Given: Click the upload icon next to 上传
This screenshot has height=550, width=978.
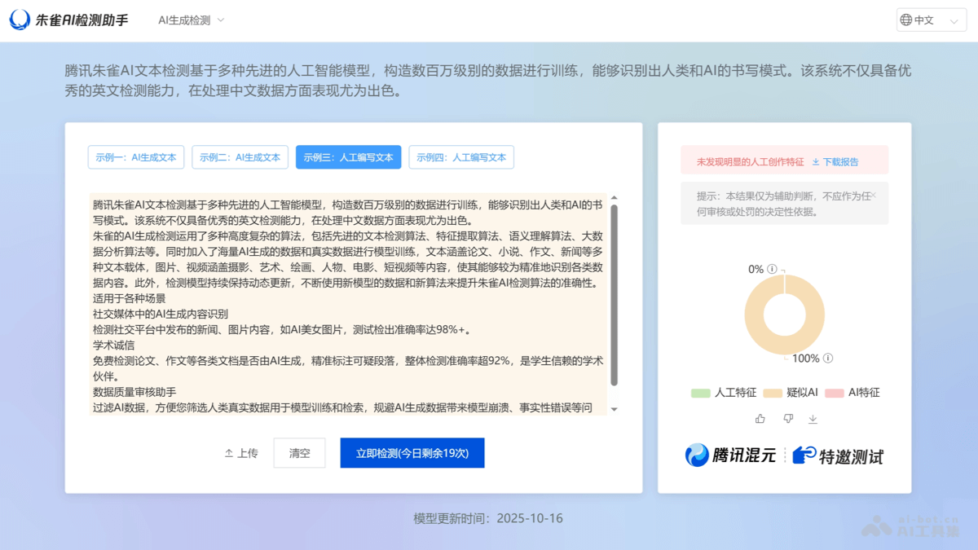Looking at the screenshot, I should coord(229,452).
